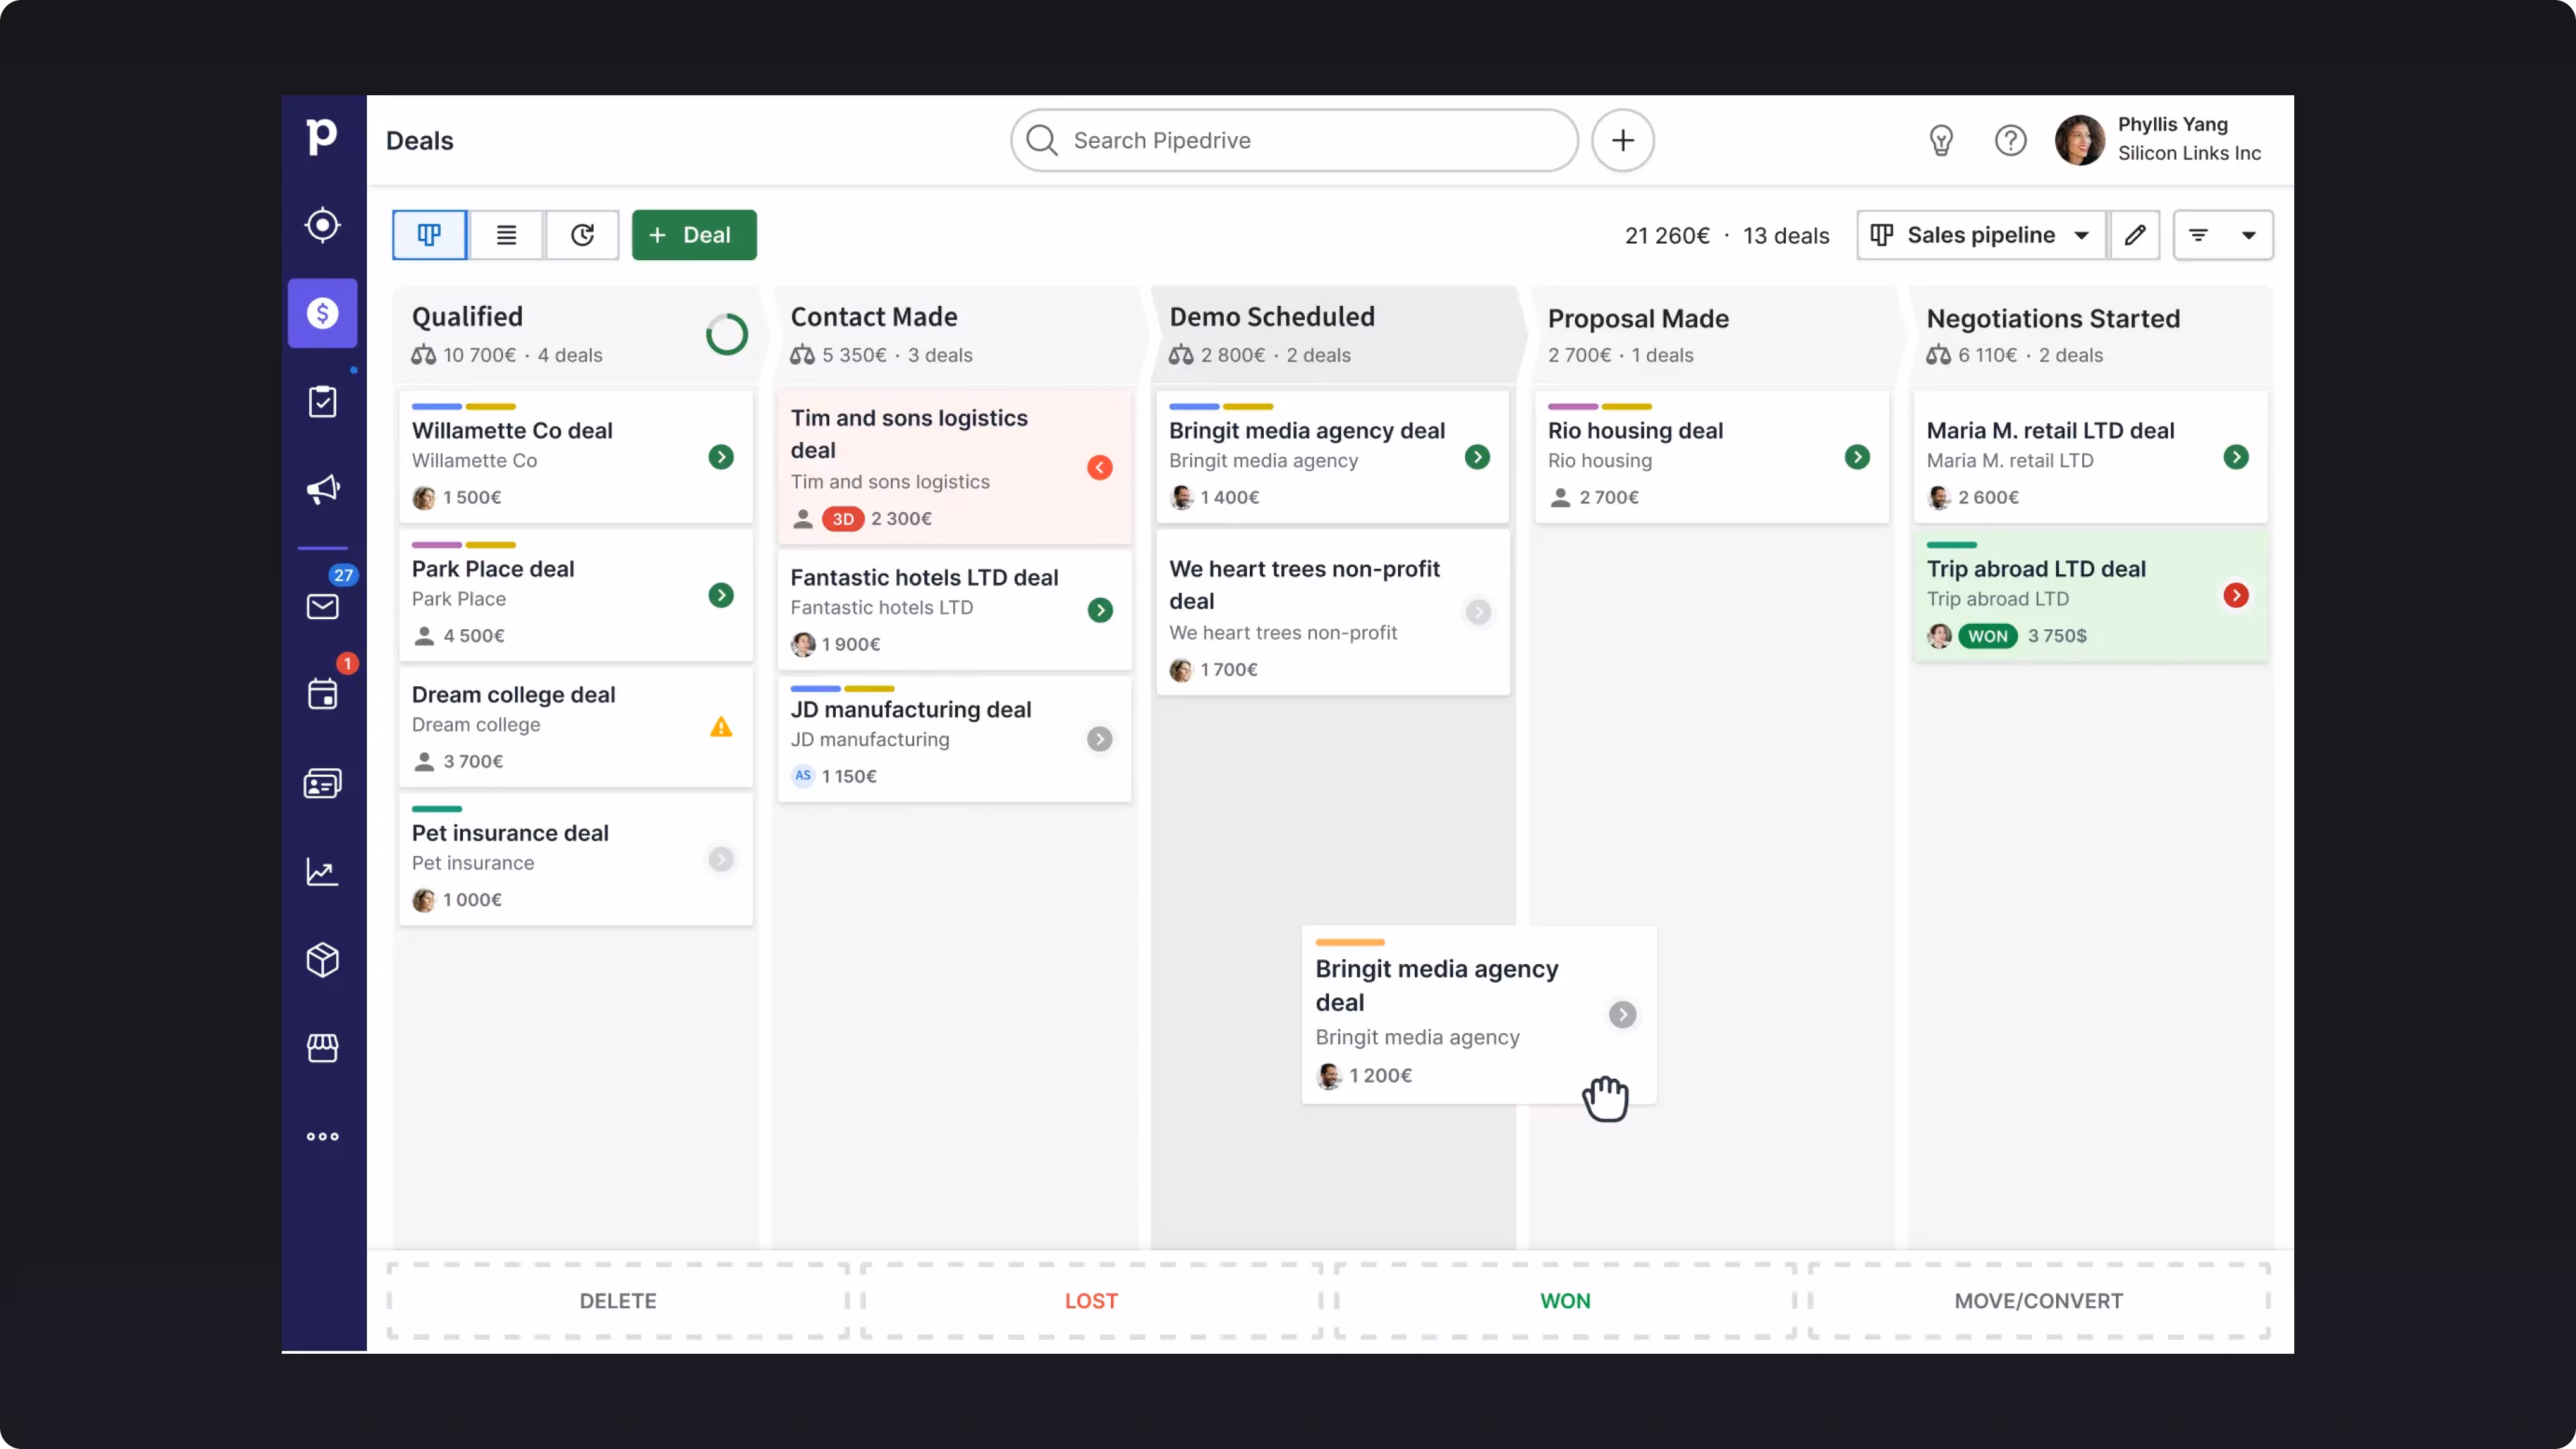Image resolution: width=2576 pixels, height=1449 pixels.
Task: Click the WON drop zone
Action: pos(1565,1301)
